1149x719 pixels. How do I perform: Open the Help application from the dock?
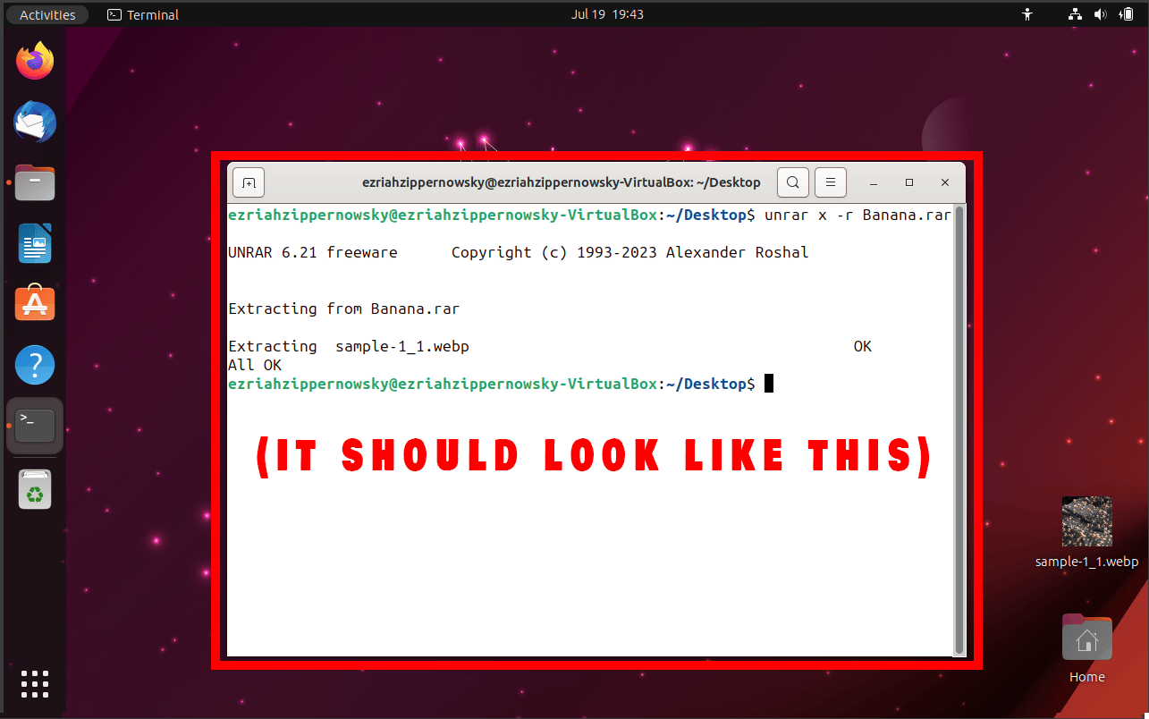coord(35,365)
